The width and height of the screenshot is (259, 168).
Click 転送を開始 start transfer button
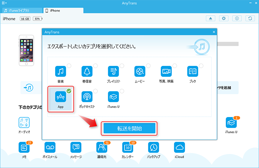coord(129,128)
